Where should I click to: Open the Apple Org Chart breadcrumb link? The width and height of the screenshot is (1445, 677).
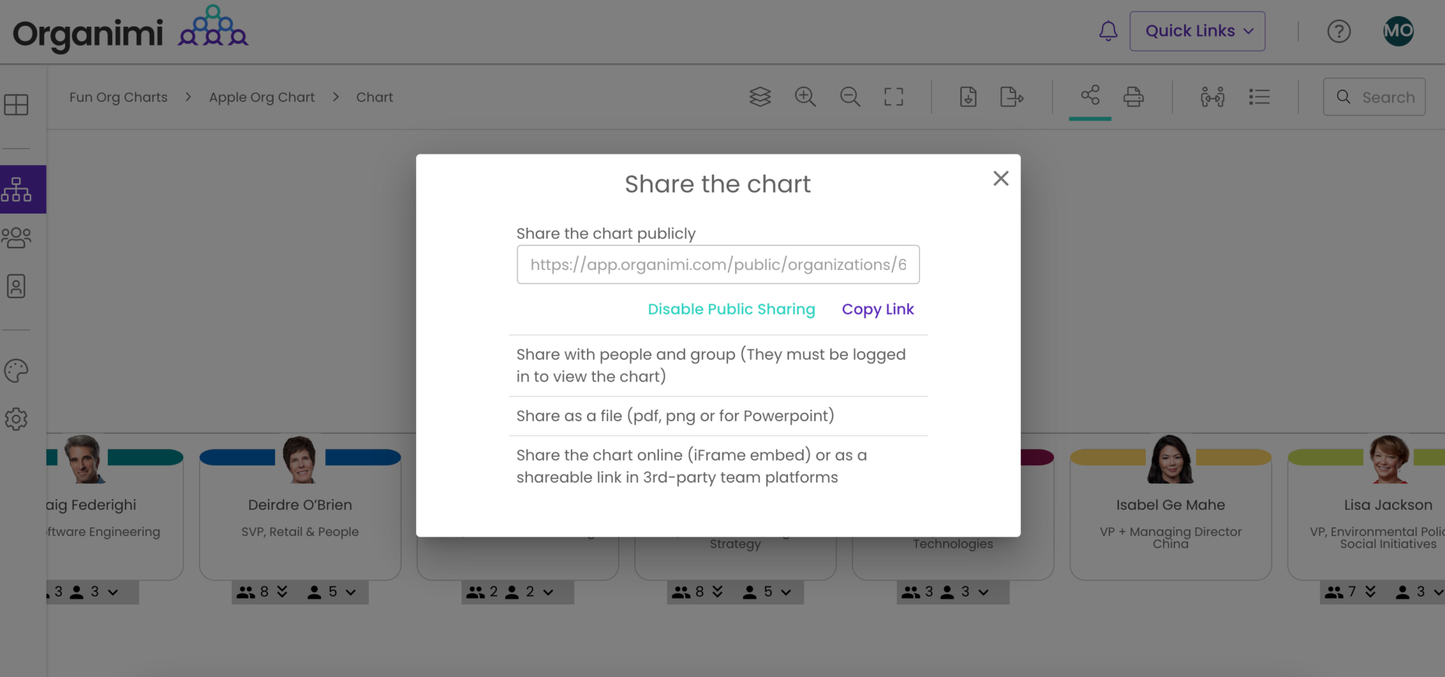pos(262,97)
